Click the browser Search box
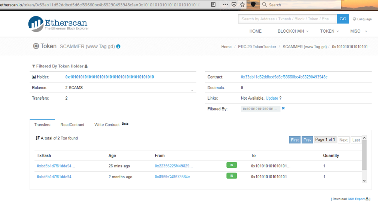Viewport: 378px width, 208px height. coord(300,4)
